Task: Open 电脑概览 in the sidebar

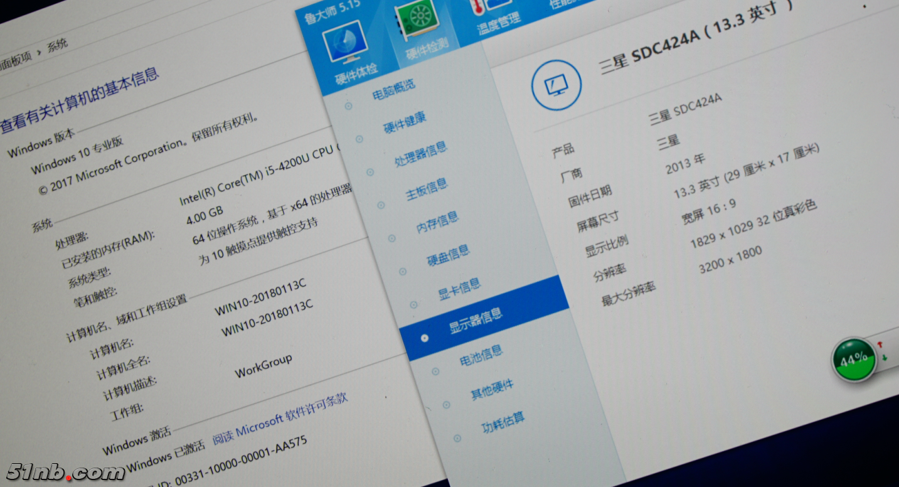Action: coord(393,91)
